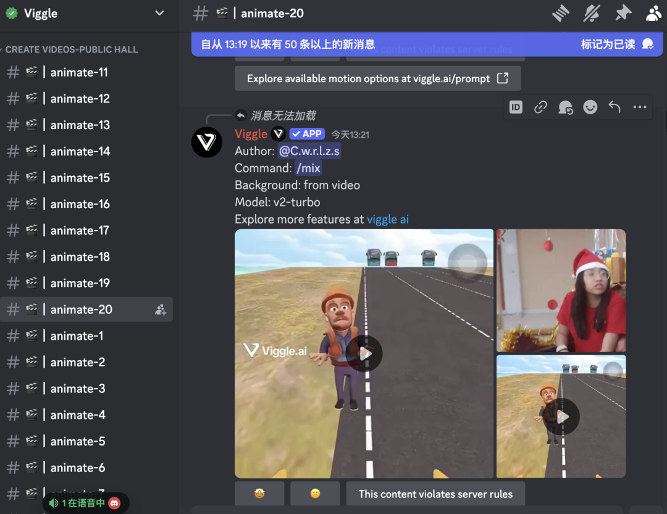Open Viggle username profile
667x514 pixels.
(x=251, y=134)
